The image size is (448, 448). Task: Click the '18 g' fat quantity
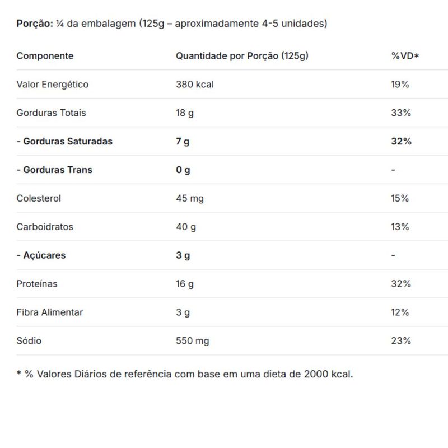click(185, 113)
